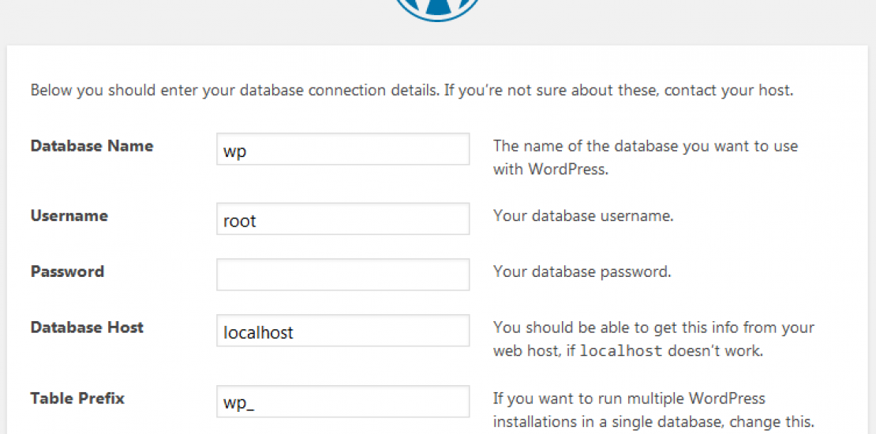Click the WordPress logo at the top
The width and height of the screenshot is (876, 434).
coord(437,8)
